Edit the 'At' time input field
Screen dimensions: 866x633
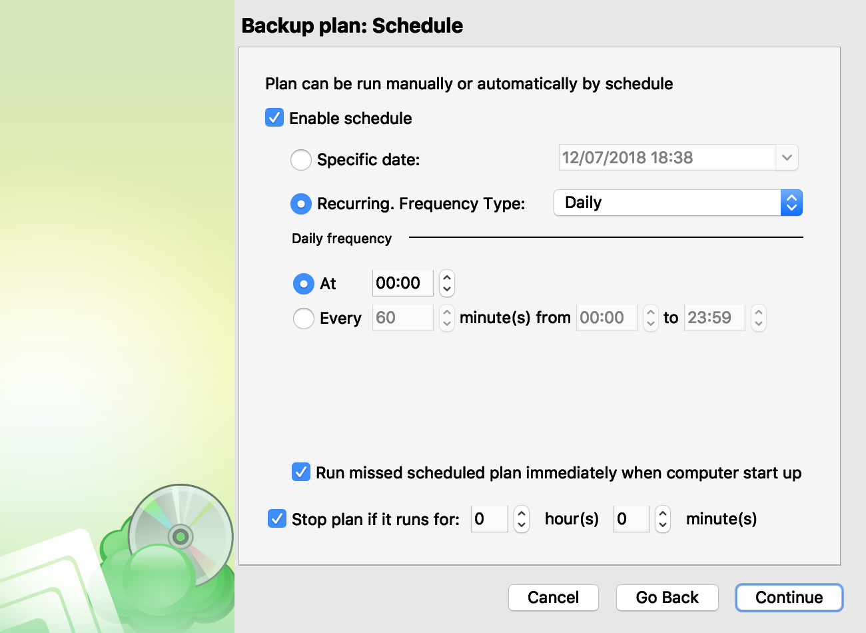pos(402,283)
